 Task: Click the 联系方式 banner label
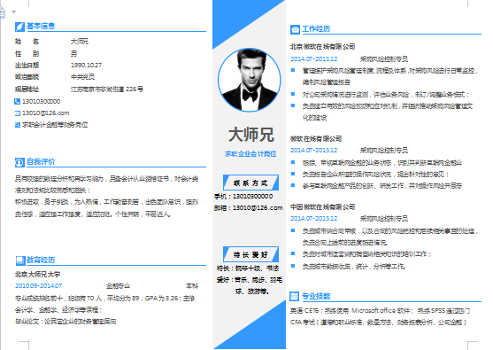pos(250,183)
